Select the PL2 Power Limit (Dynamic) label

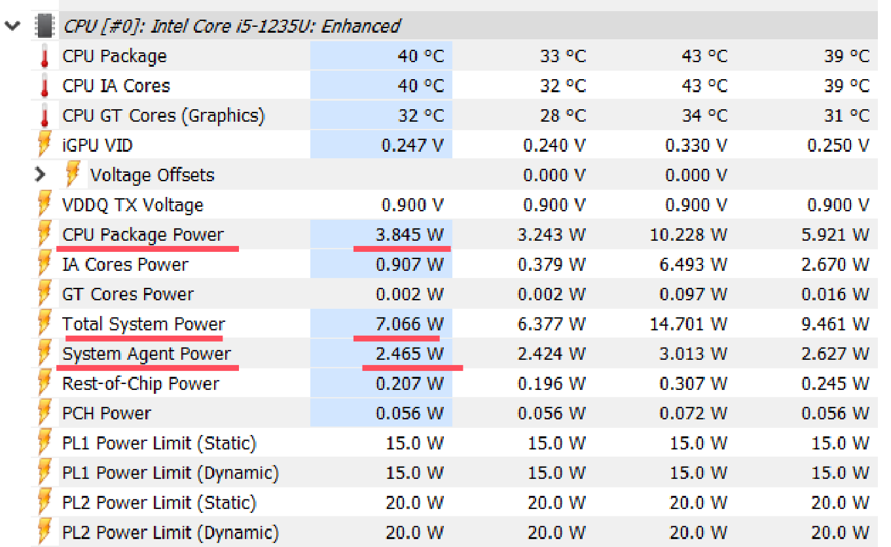[x=171, y=533]
